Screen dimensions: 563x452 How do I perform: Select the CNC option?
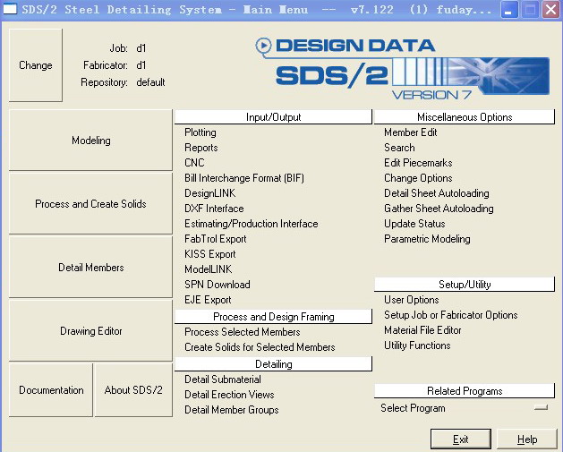pos(194,163)
